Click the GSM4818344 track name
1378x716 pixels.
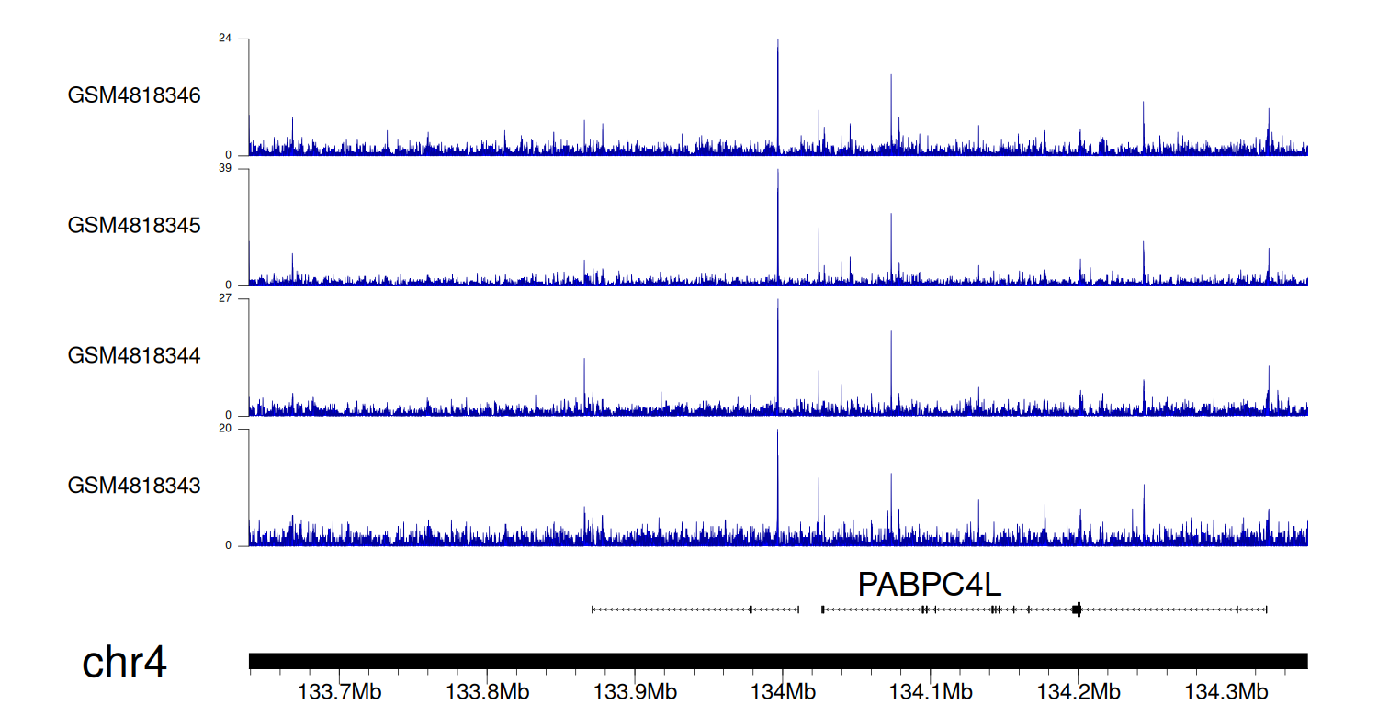click(x=134, y=354)
